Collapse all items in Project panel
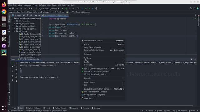The height and width of the screenshot is (112, 200). point(31,15)
